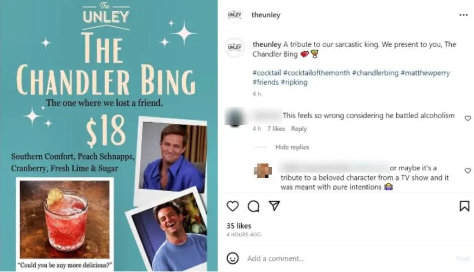Screen dimensions: 474x272
Task: Click theunley's profile picture in the post header
Action: pos(235,14)
